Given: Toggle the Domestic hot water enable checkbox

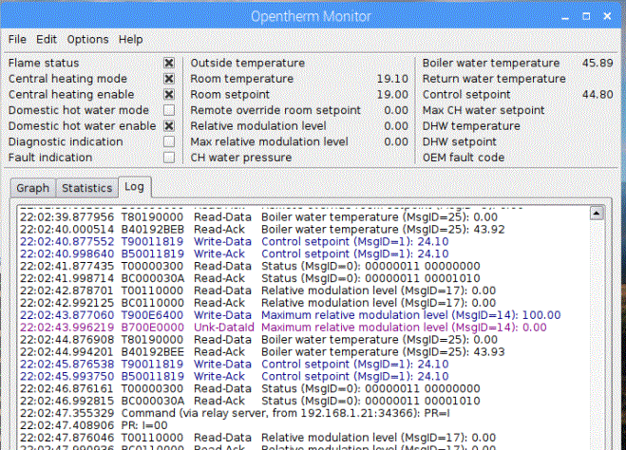Looking at the screenshot, I should click(x=169, y=125).
